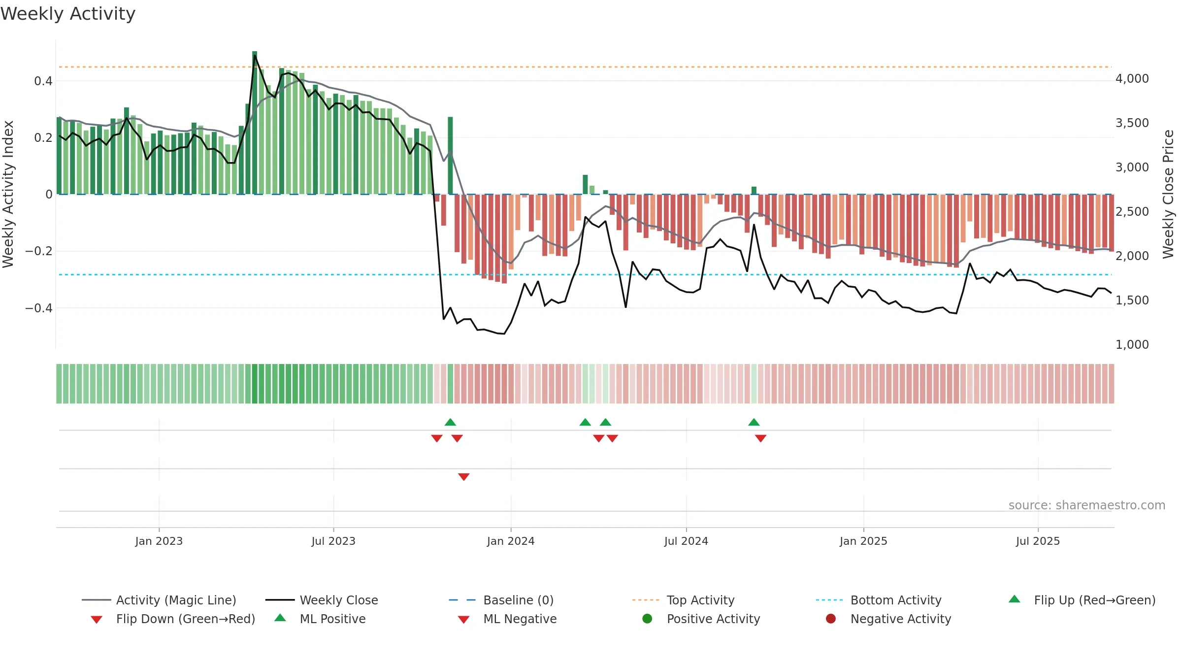Click the Jul 2025 x-axis label
Viewport: 1182px width, 665px height.
[1038, 541]
